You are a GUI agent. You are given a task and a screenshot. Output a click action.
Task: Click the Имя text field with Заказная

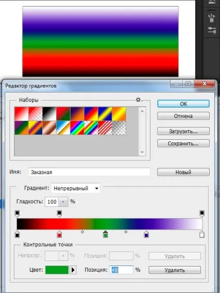tap(89, 172)
